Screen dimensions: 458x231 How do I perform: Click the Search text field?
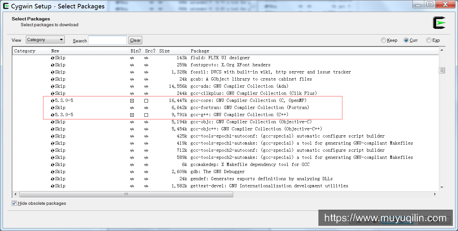108,40
